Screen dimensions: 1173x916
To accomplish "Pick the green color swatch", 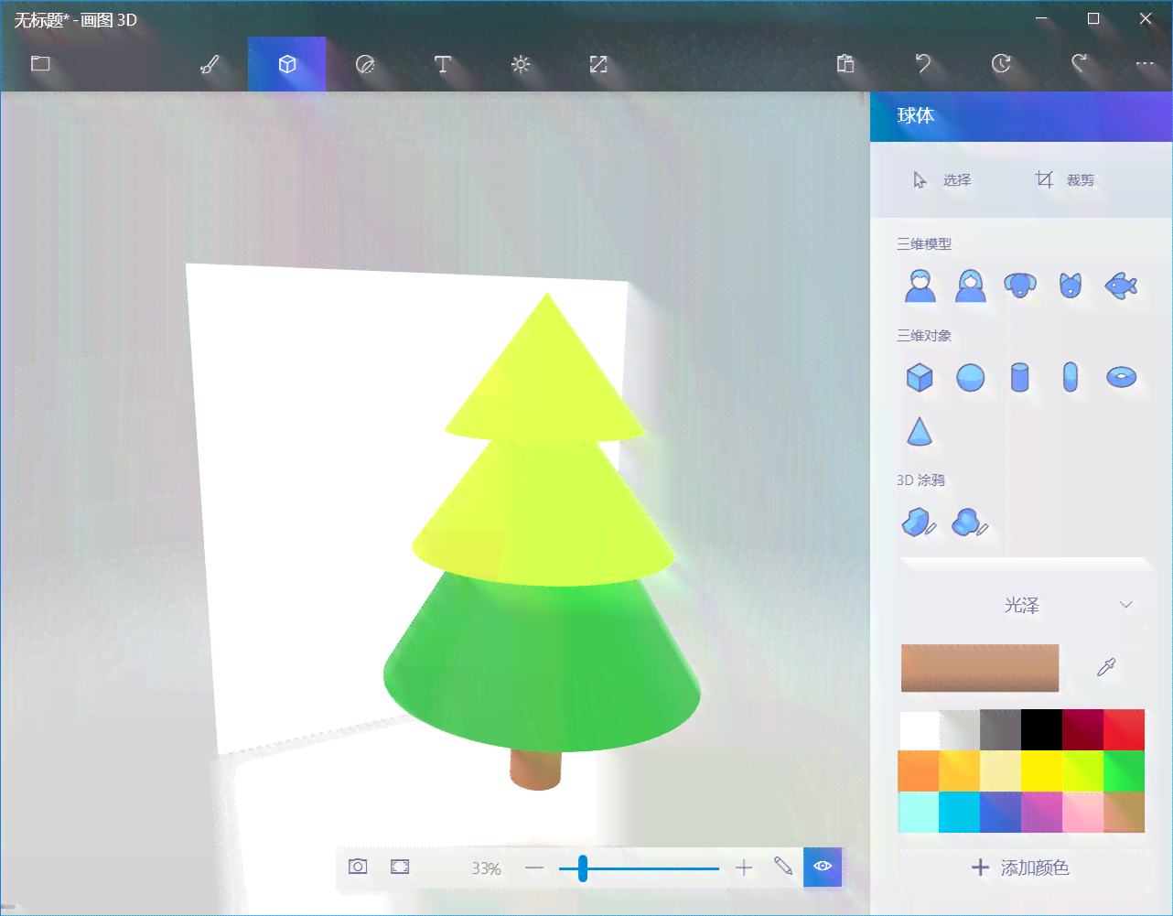I will [x=1125, y=771].
